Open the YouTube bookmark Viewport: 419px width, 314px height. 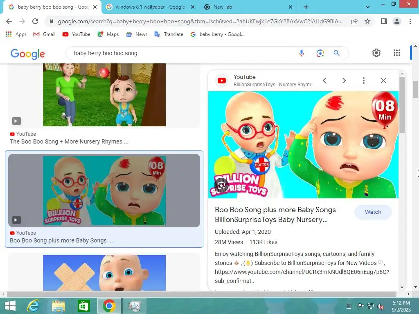point(76,34)
